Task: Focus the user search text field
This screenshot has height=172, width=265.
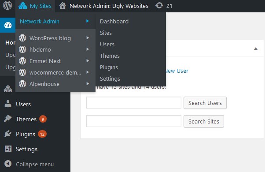Action: pos(134,103)
